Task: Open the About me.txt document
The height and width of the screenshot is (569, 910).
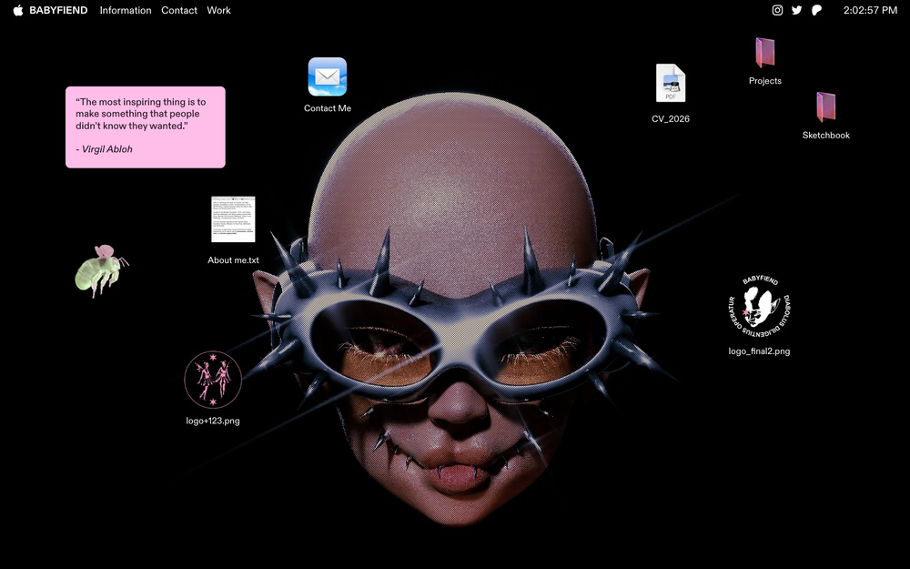Action: [233, 219]
